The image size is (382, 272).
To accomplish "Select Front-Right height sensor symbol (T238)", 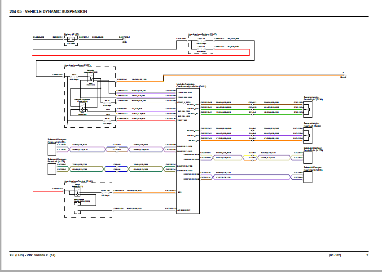I will [x=307, y=110].
